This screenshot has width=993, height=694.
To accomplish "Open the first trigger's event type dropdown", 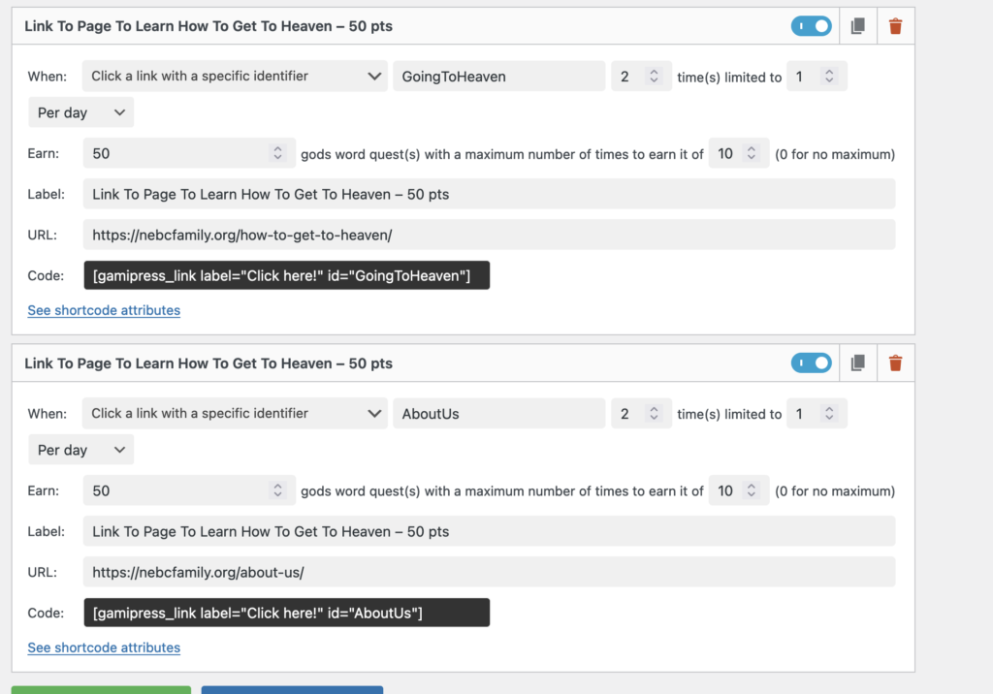I will click(235, 76).
